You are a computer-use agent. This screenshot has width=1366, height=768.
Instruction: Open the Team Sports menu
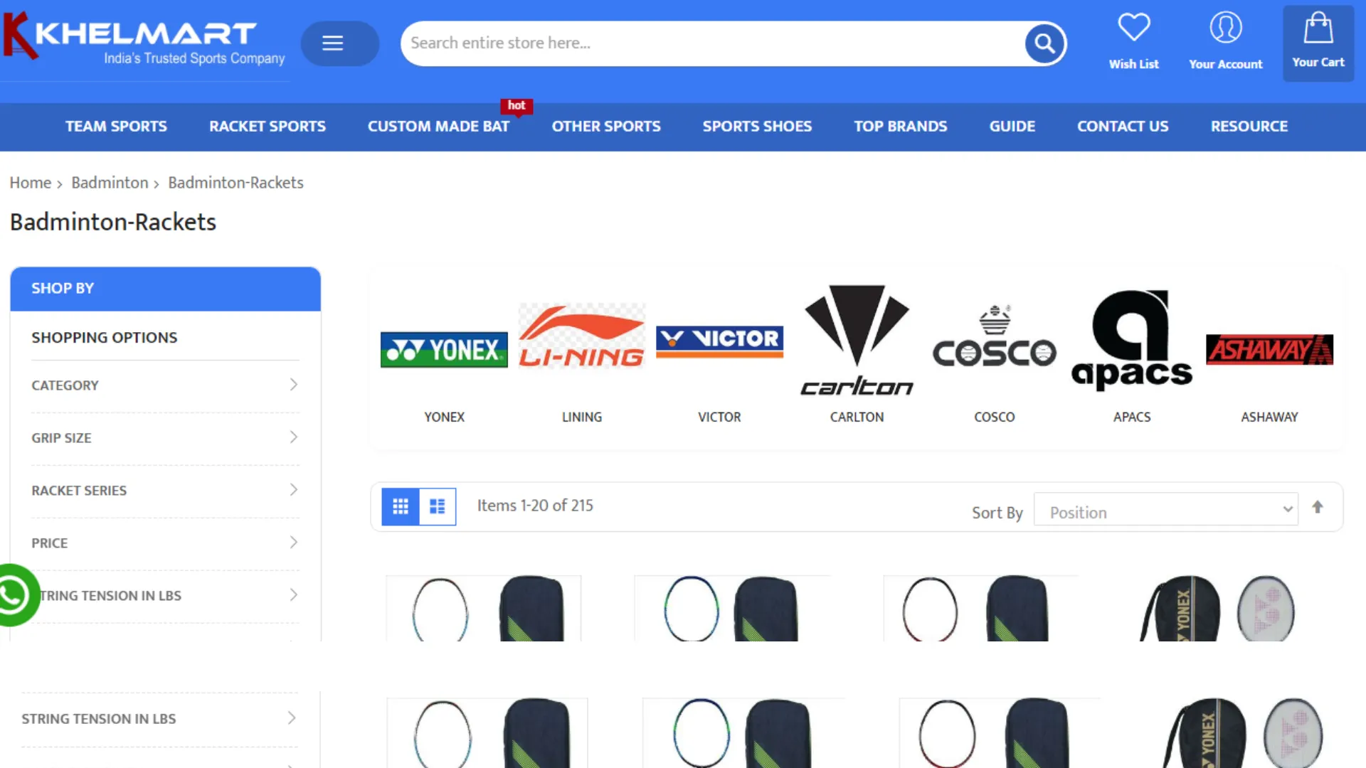(116, 127)
